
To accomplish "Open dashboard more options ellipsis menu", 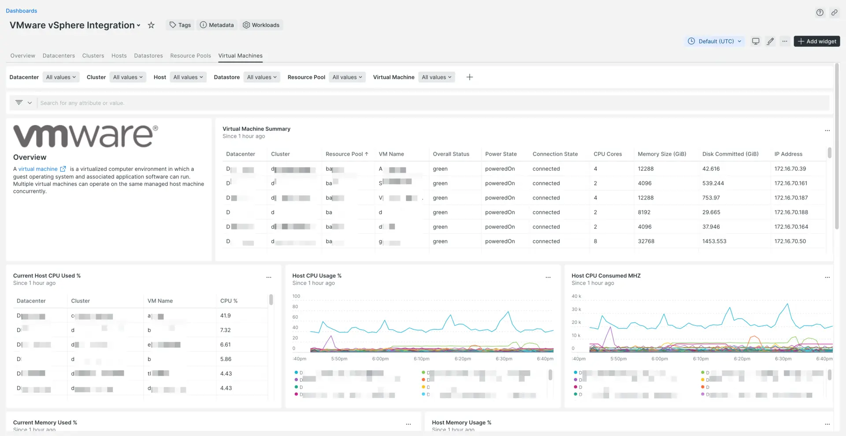I will point(785,41).
